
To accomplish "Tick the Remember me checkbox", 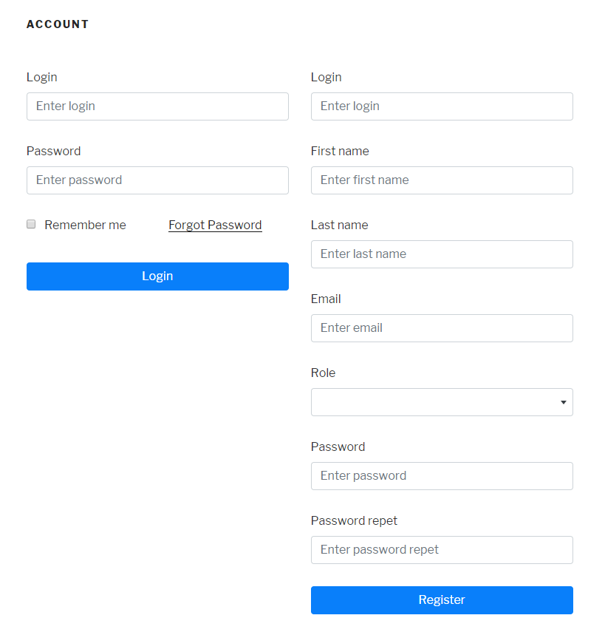I will [31, 224].
